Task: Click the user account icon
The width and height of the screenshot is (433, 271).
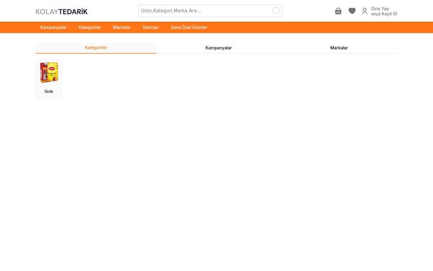Action: [x=364, y=11]
